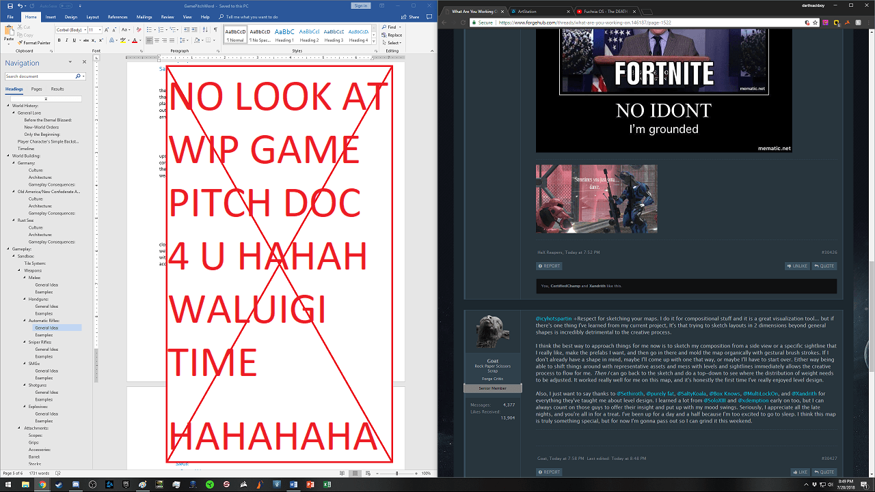The image size is (875, 492).
Task: Open the References ribbon tab
Action: click(x=118, y=16)
